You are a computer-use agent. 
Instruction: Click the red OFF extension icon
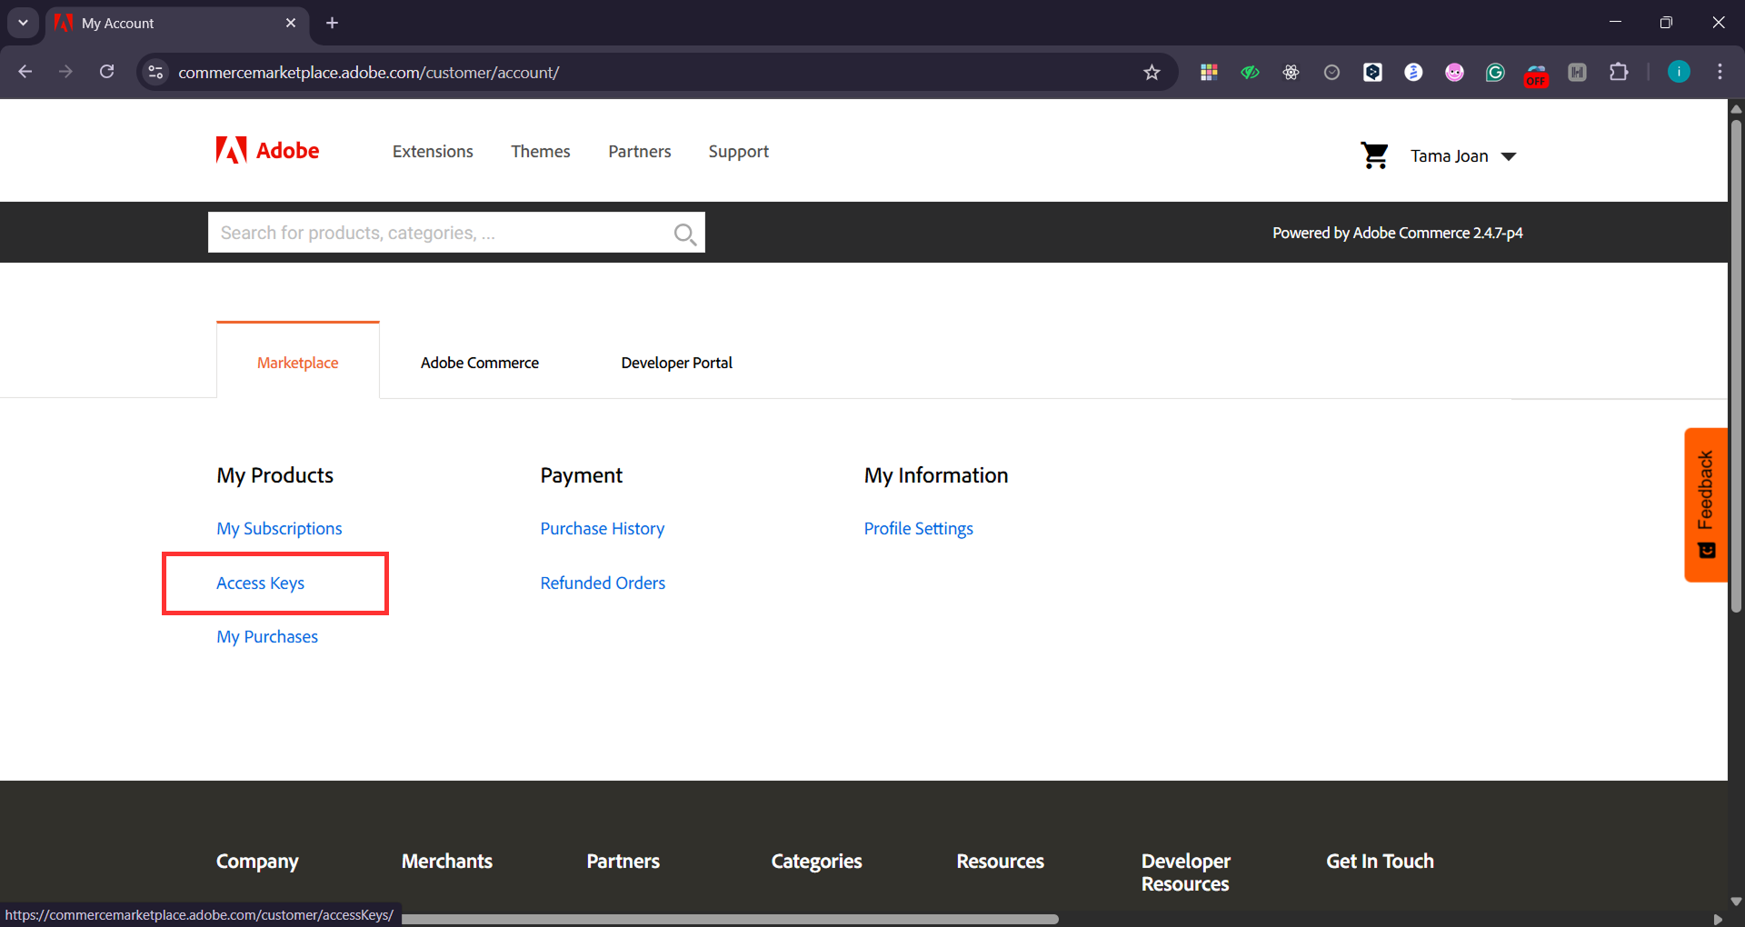(x=1536, y=75)
